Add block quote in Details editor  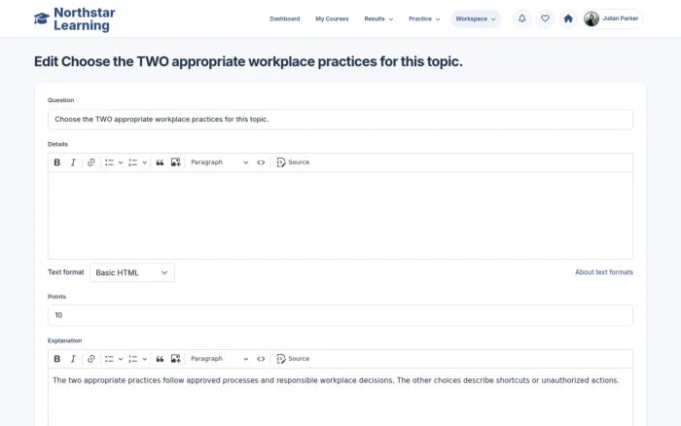pos(160,162)
